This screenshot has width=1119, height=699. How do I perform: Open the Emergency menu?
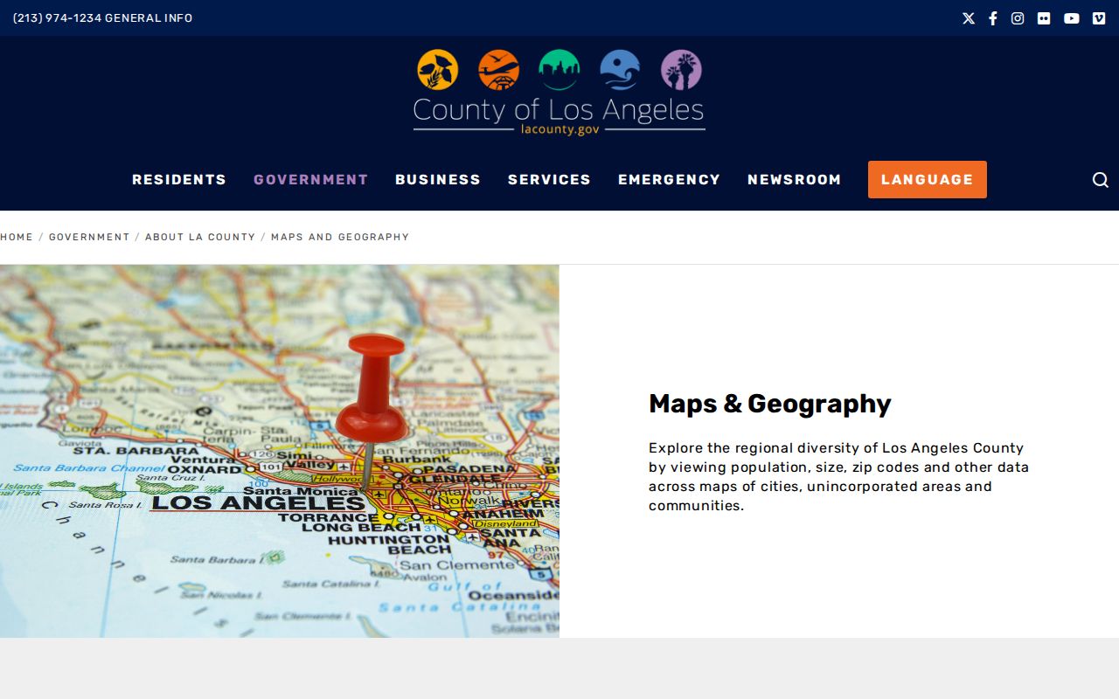coord(669,179)
